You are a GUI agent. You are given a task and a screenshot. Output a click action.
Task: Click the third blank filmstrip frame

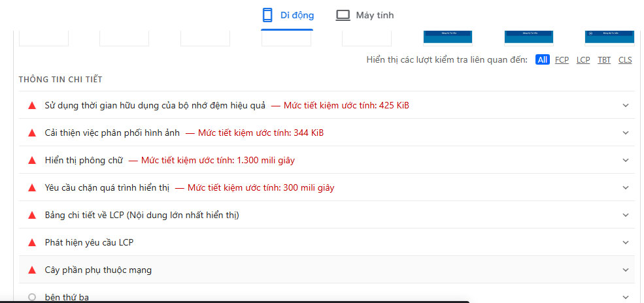[x=205, y=38]
